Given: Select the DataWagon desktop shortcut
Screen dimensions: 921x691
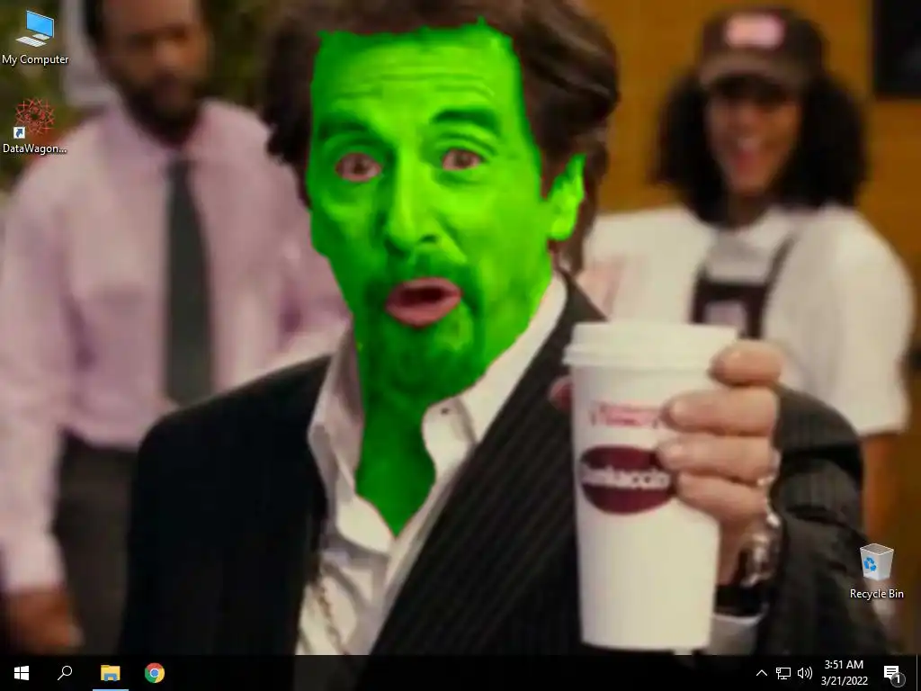Looking at the screenshot, I should [35, 126].
